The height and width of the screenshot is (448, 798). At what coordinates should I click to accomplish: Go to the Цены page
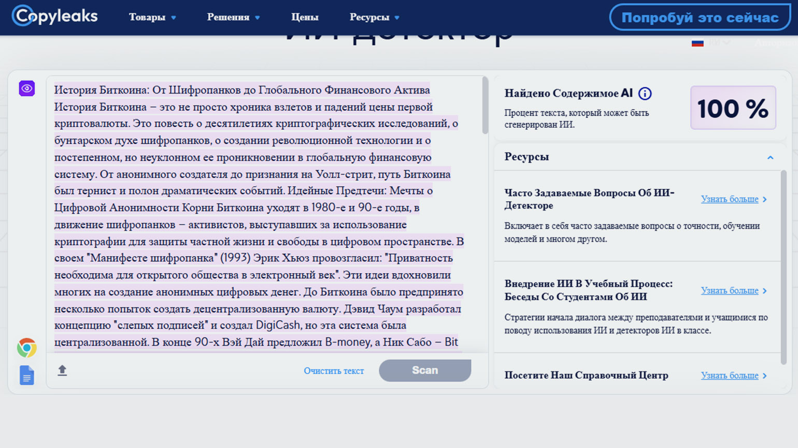tap(305, 17)
